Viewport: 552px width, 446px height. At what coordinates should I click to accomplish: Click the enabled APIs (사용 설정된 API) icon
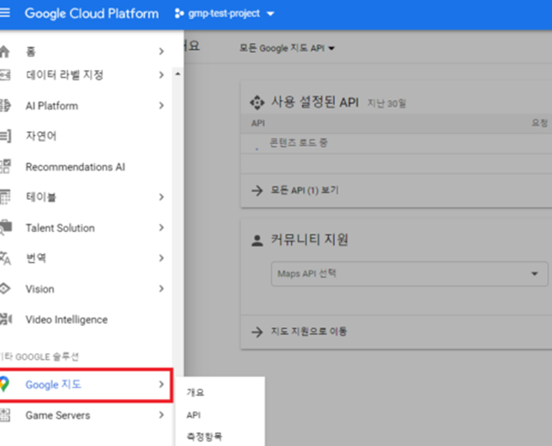[257, 102]
